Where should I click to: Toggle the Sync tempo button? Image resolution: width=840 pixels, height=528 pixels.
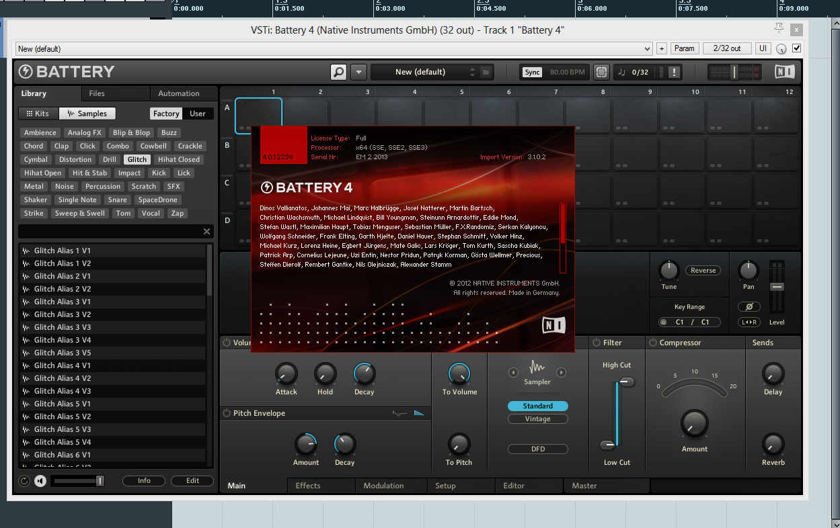pos(532,72)
